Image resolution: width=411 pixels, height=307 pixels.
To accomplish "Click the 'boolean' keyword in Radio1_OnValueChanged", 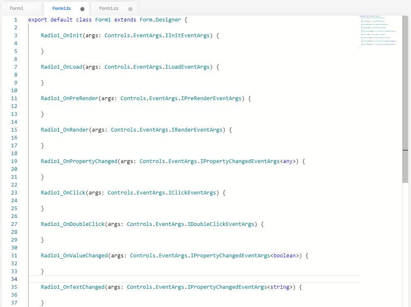I will click(285, 256).
